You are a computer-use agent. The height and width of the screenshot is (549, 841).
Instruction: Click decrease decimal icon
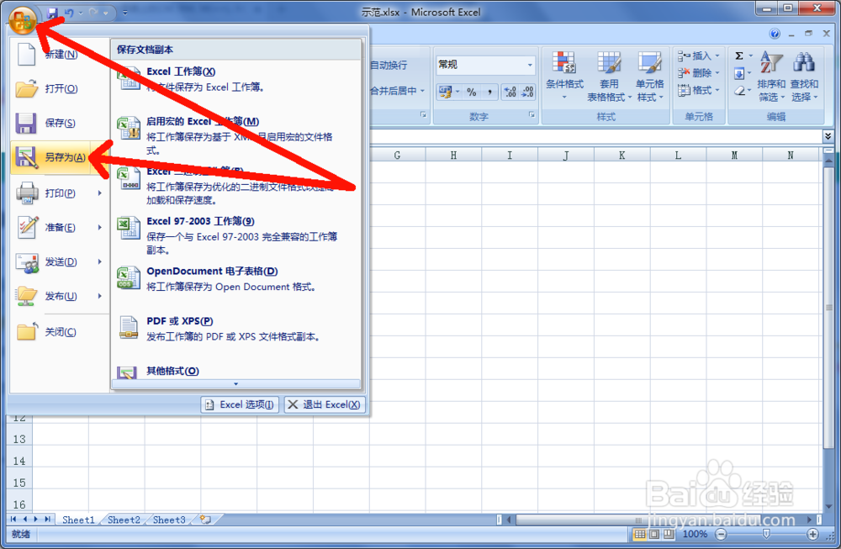point(527,92)
